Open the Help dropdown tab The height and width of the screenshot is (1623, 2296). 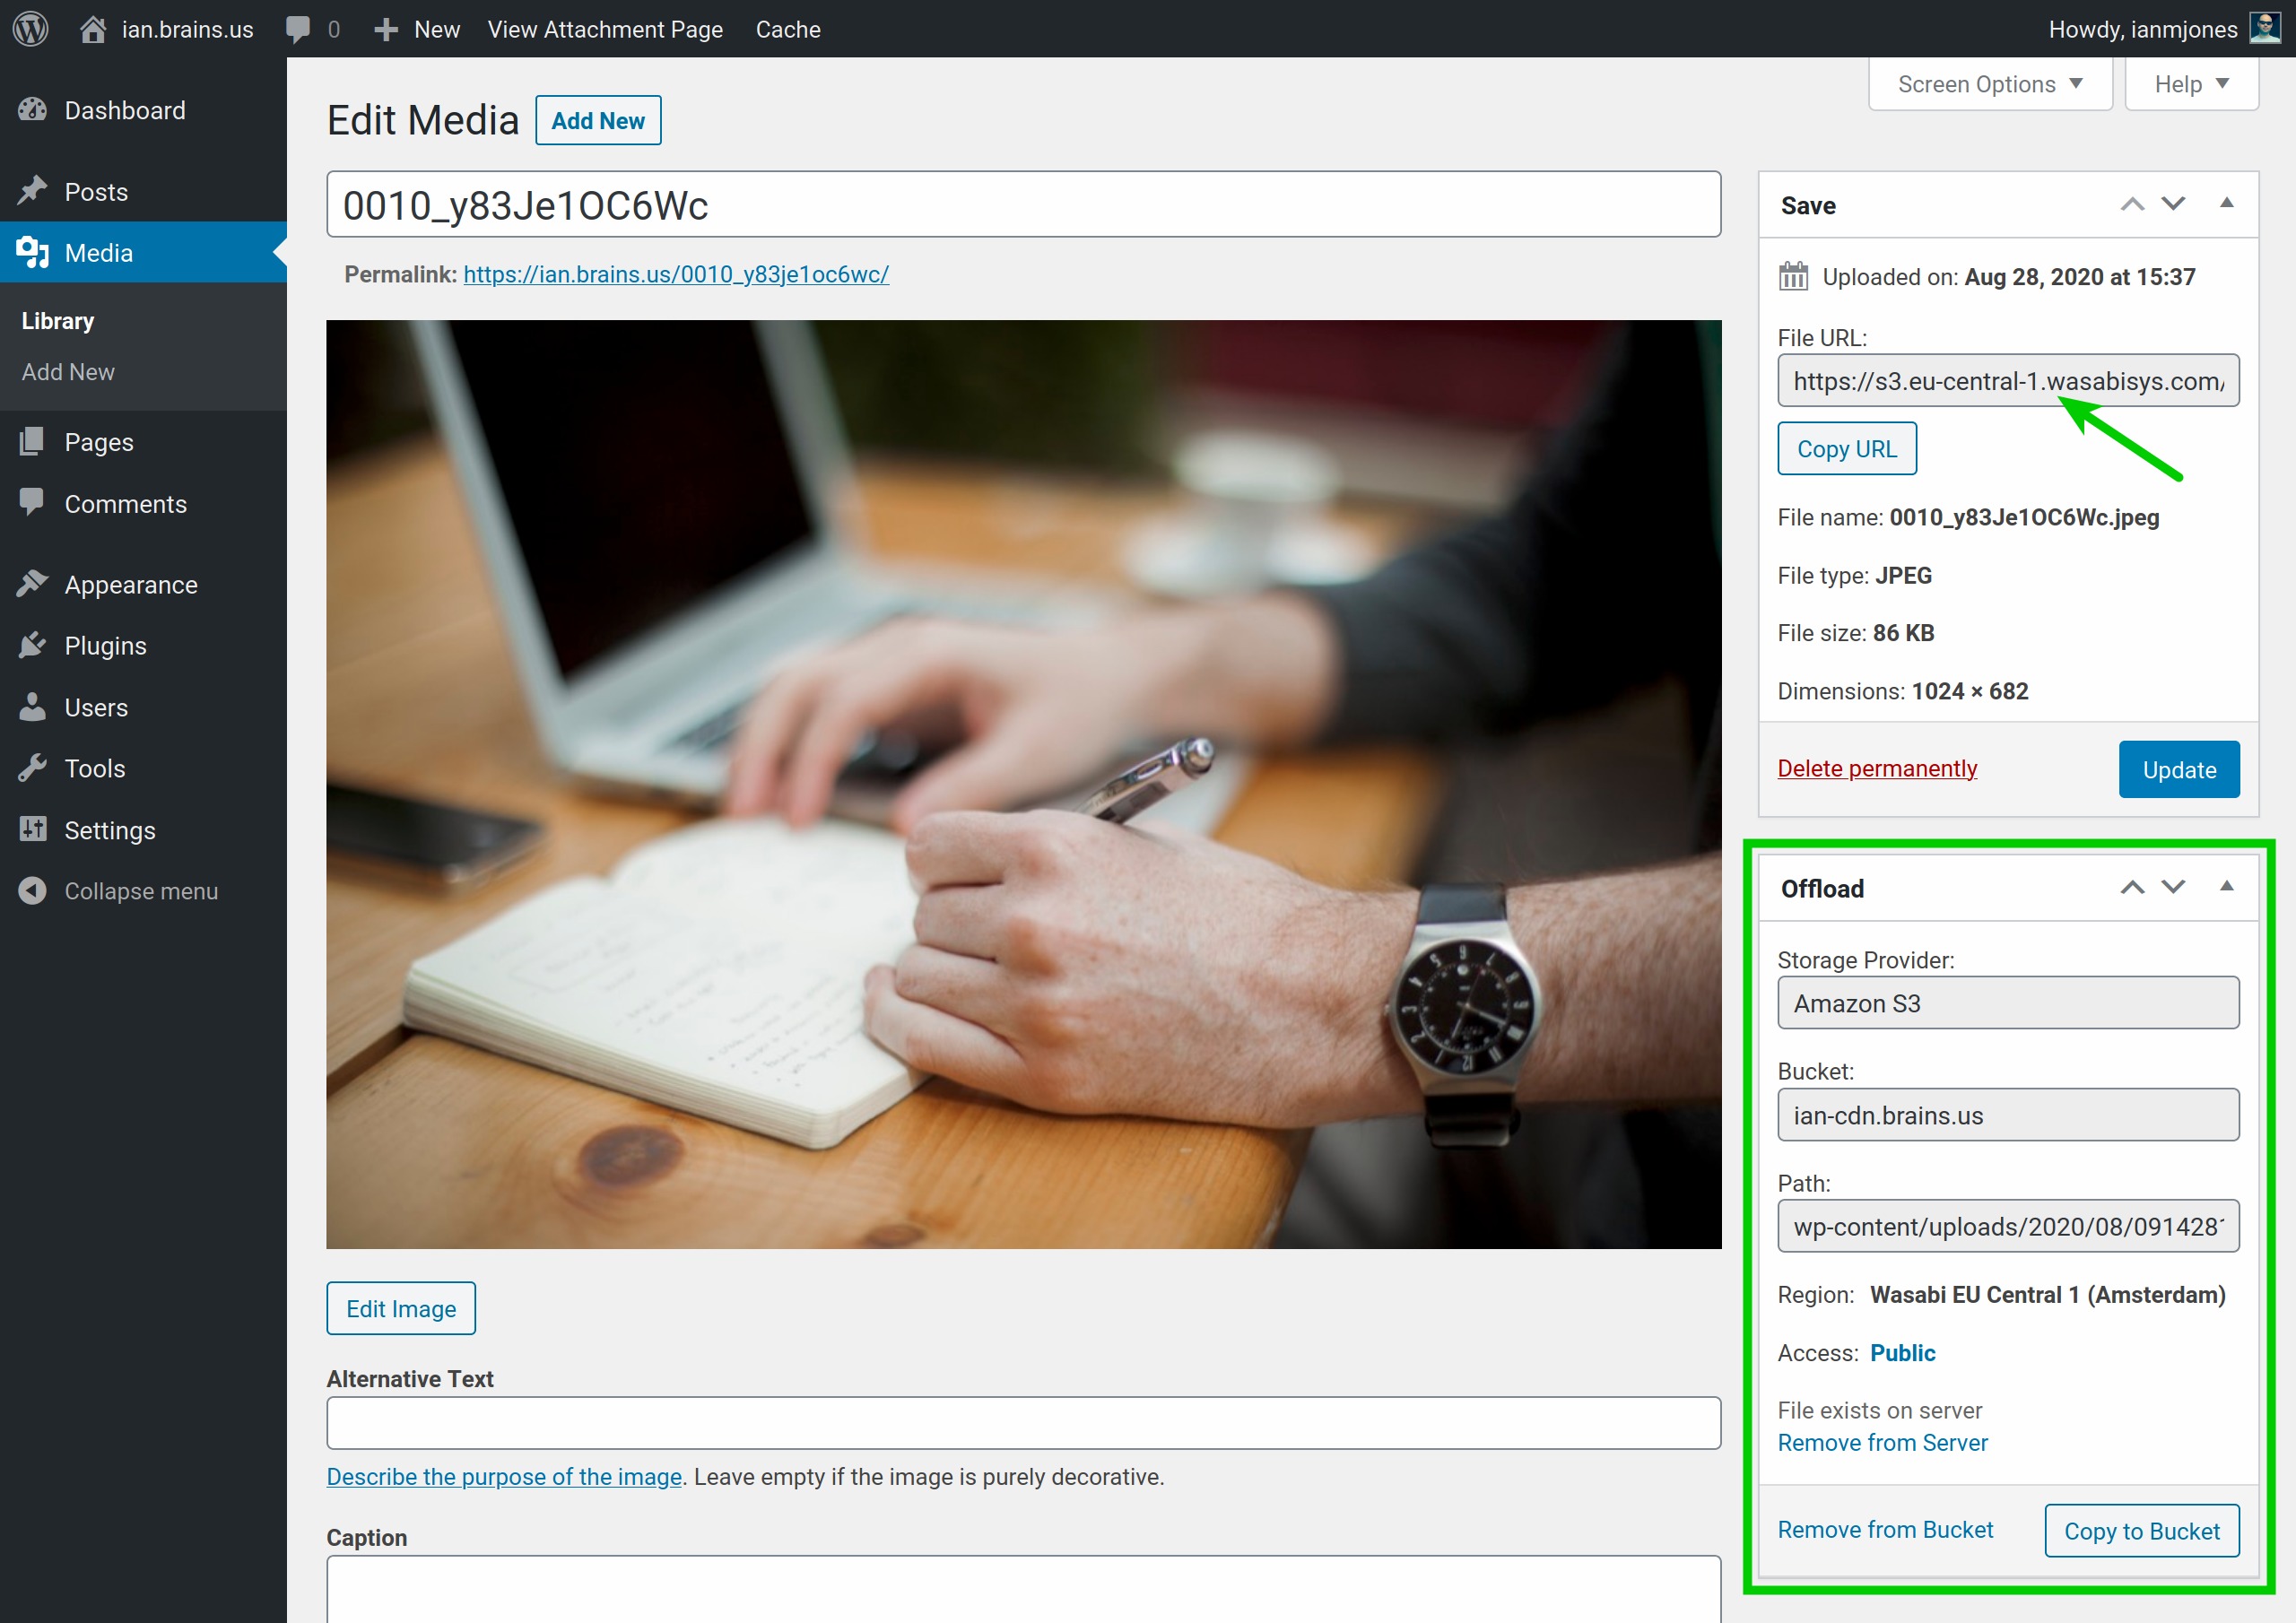(2191, 84)
